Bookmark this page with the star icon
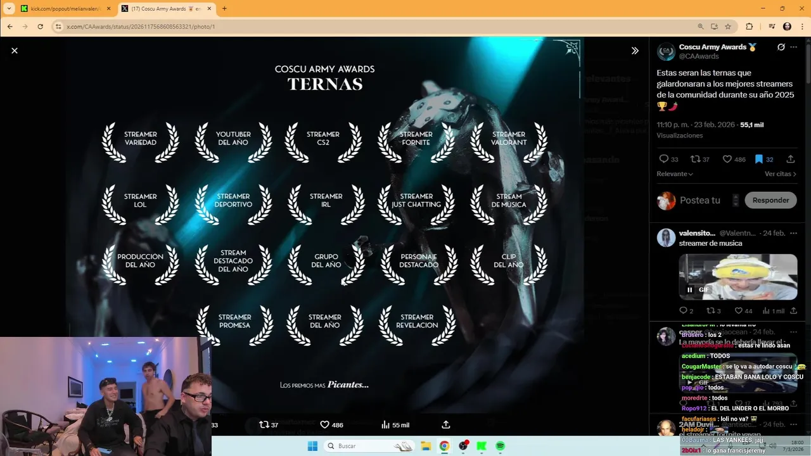 pyautogui.click(x=728, y=27)
